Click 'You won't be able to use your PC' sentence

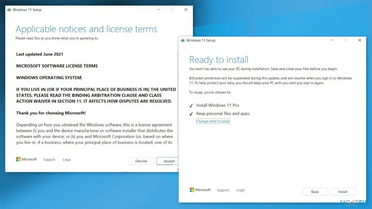coord(263,69)
